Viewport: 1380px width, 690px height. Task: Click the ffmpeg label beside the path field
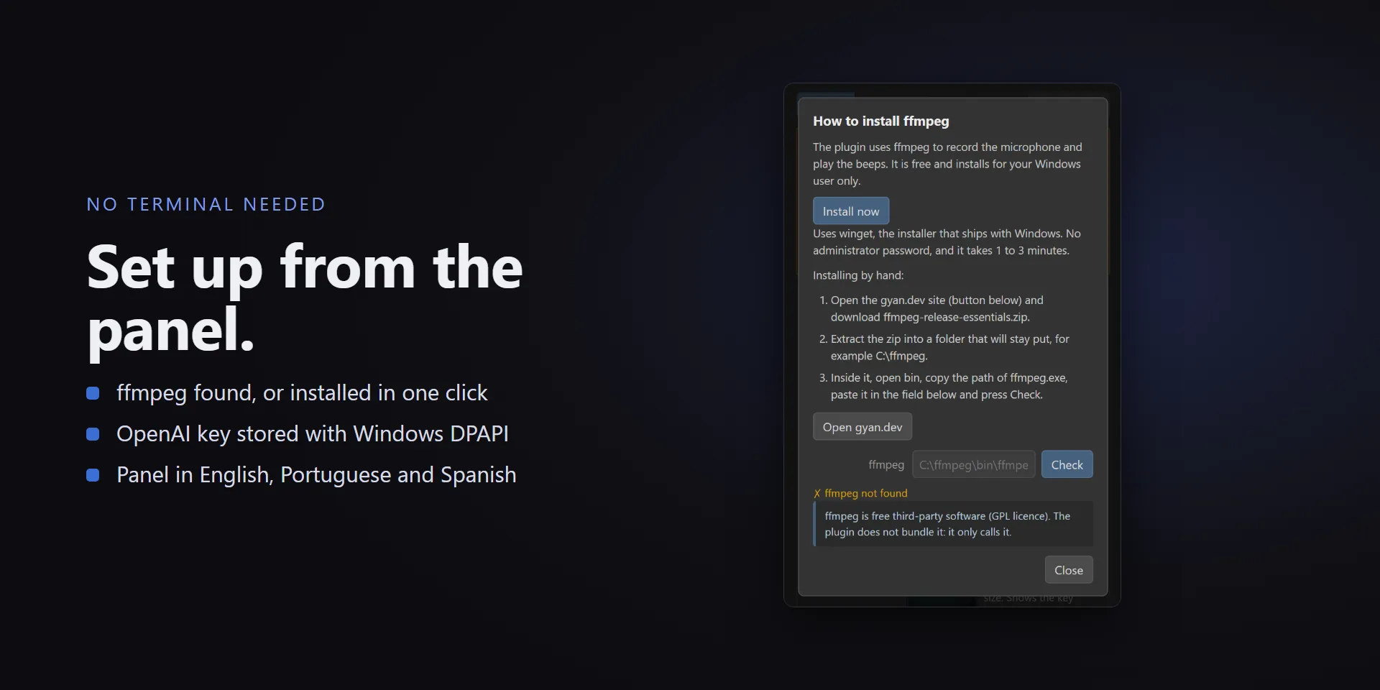pyautogui.click(x=886, y=465)
